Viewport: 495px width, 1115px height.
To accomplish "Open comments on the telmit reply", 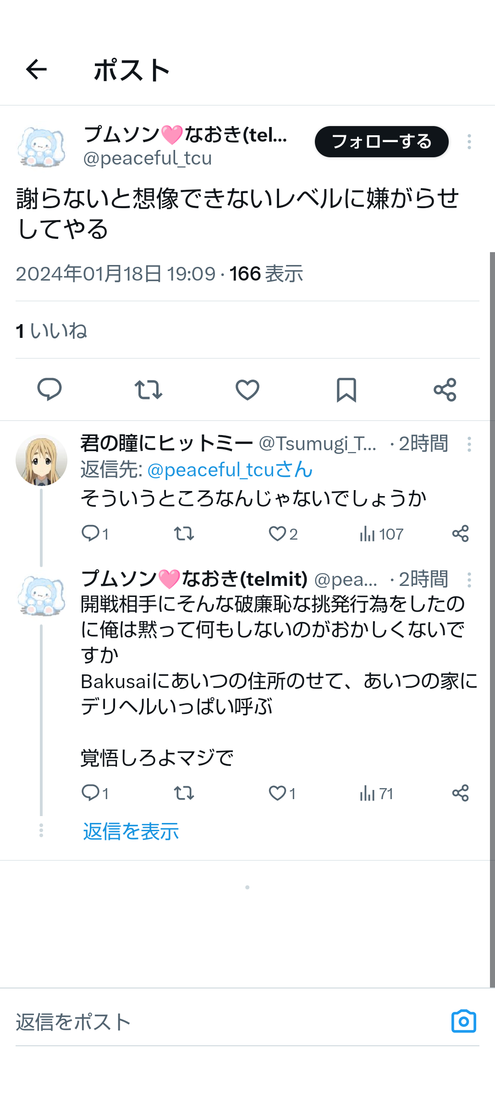I will point(91,793).
